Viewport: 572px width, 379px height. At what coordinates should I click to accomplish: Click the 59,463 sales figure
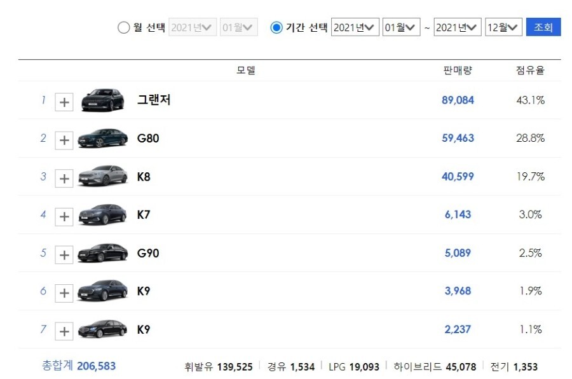tap(458, 138)
